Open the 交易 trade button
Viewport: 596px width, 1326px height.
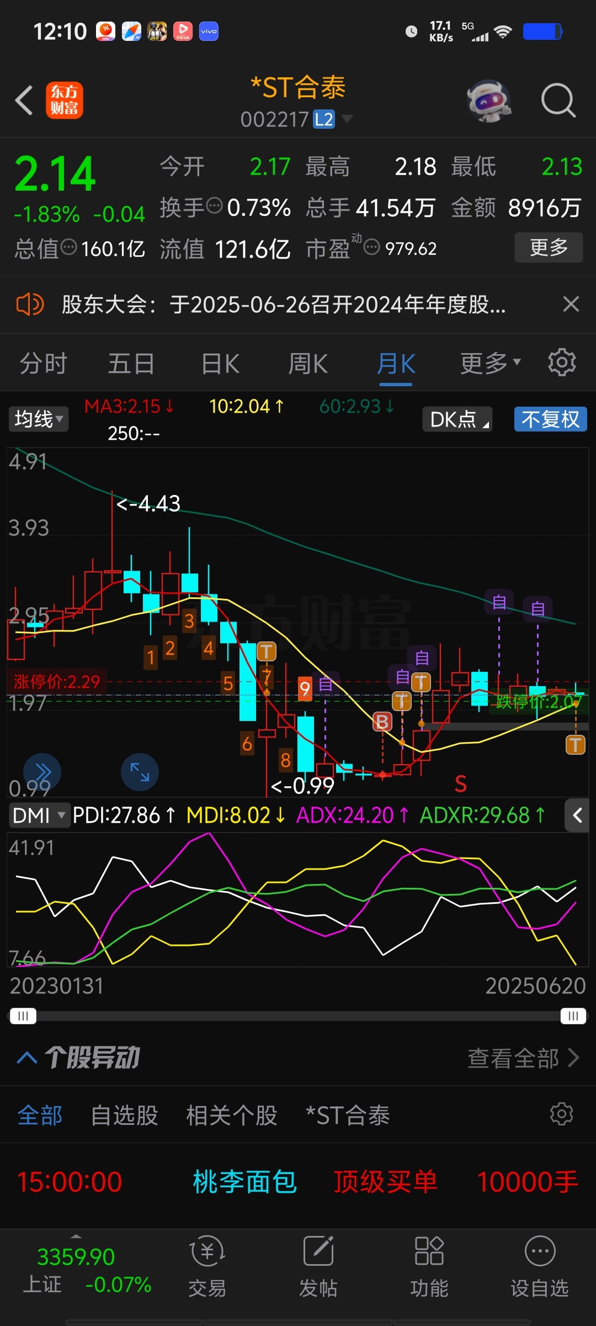[x=207, y=1266]
